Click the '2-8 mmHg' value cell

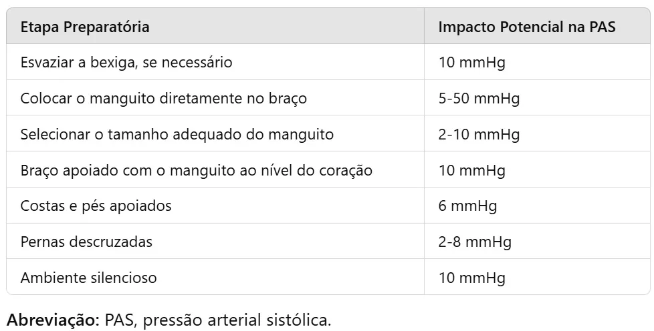[475, 242]
